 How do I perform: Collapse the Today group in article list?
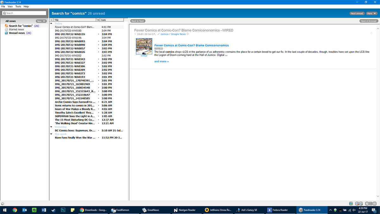(52, 23)
